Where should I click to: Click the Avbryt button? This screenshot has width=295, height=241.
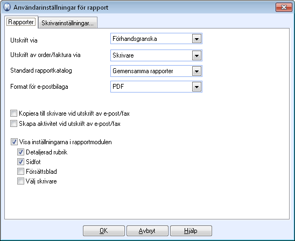click(x=147, y=231)
